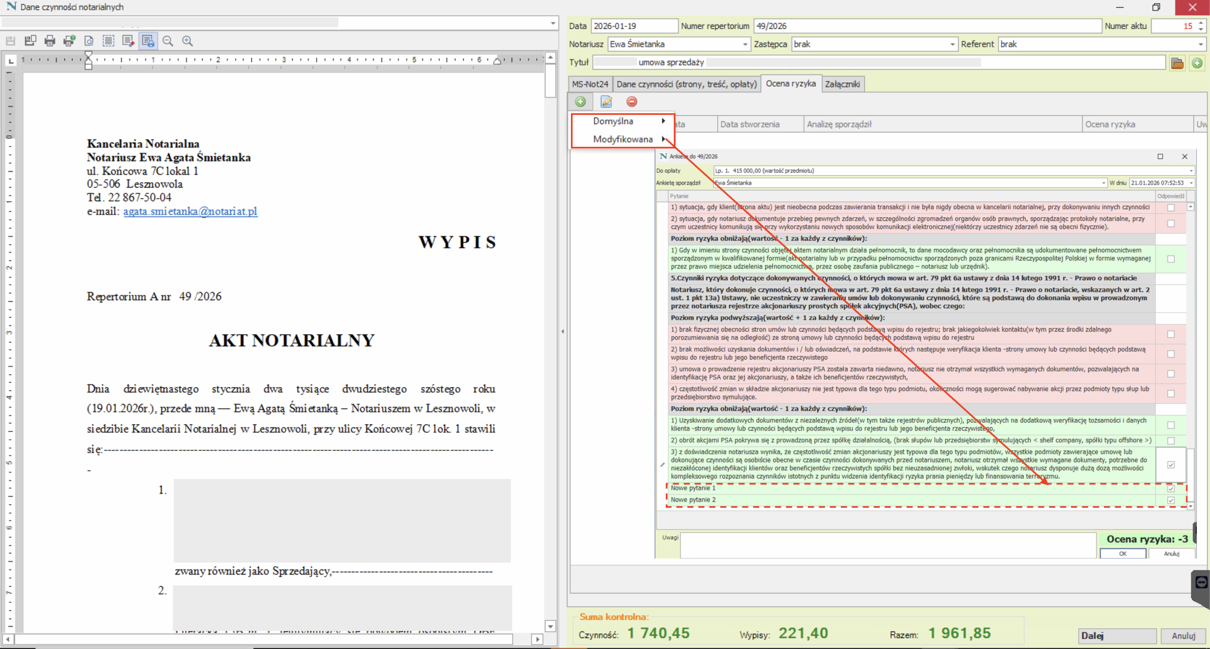
Task: Open the folder icon next to Tytuł
Action: 1177,63
